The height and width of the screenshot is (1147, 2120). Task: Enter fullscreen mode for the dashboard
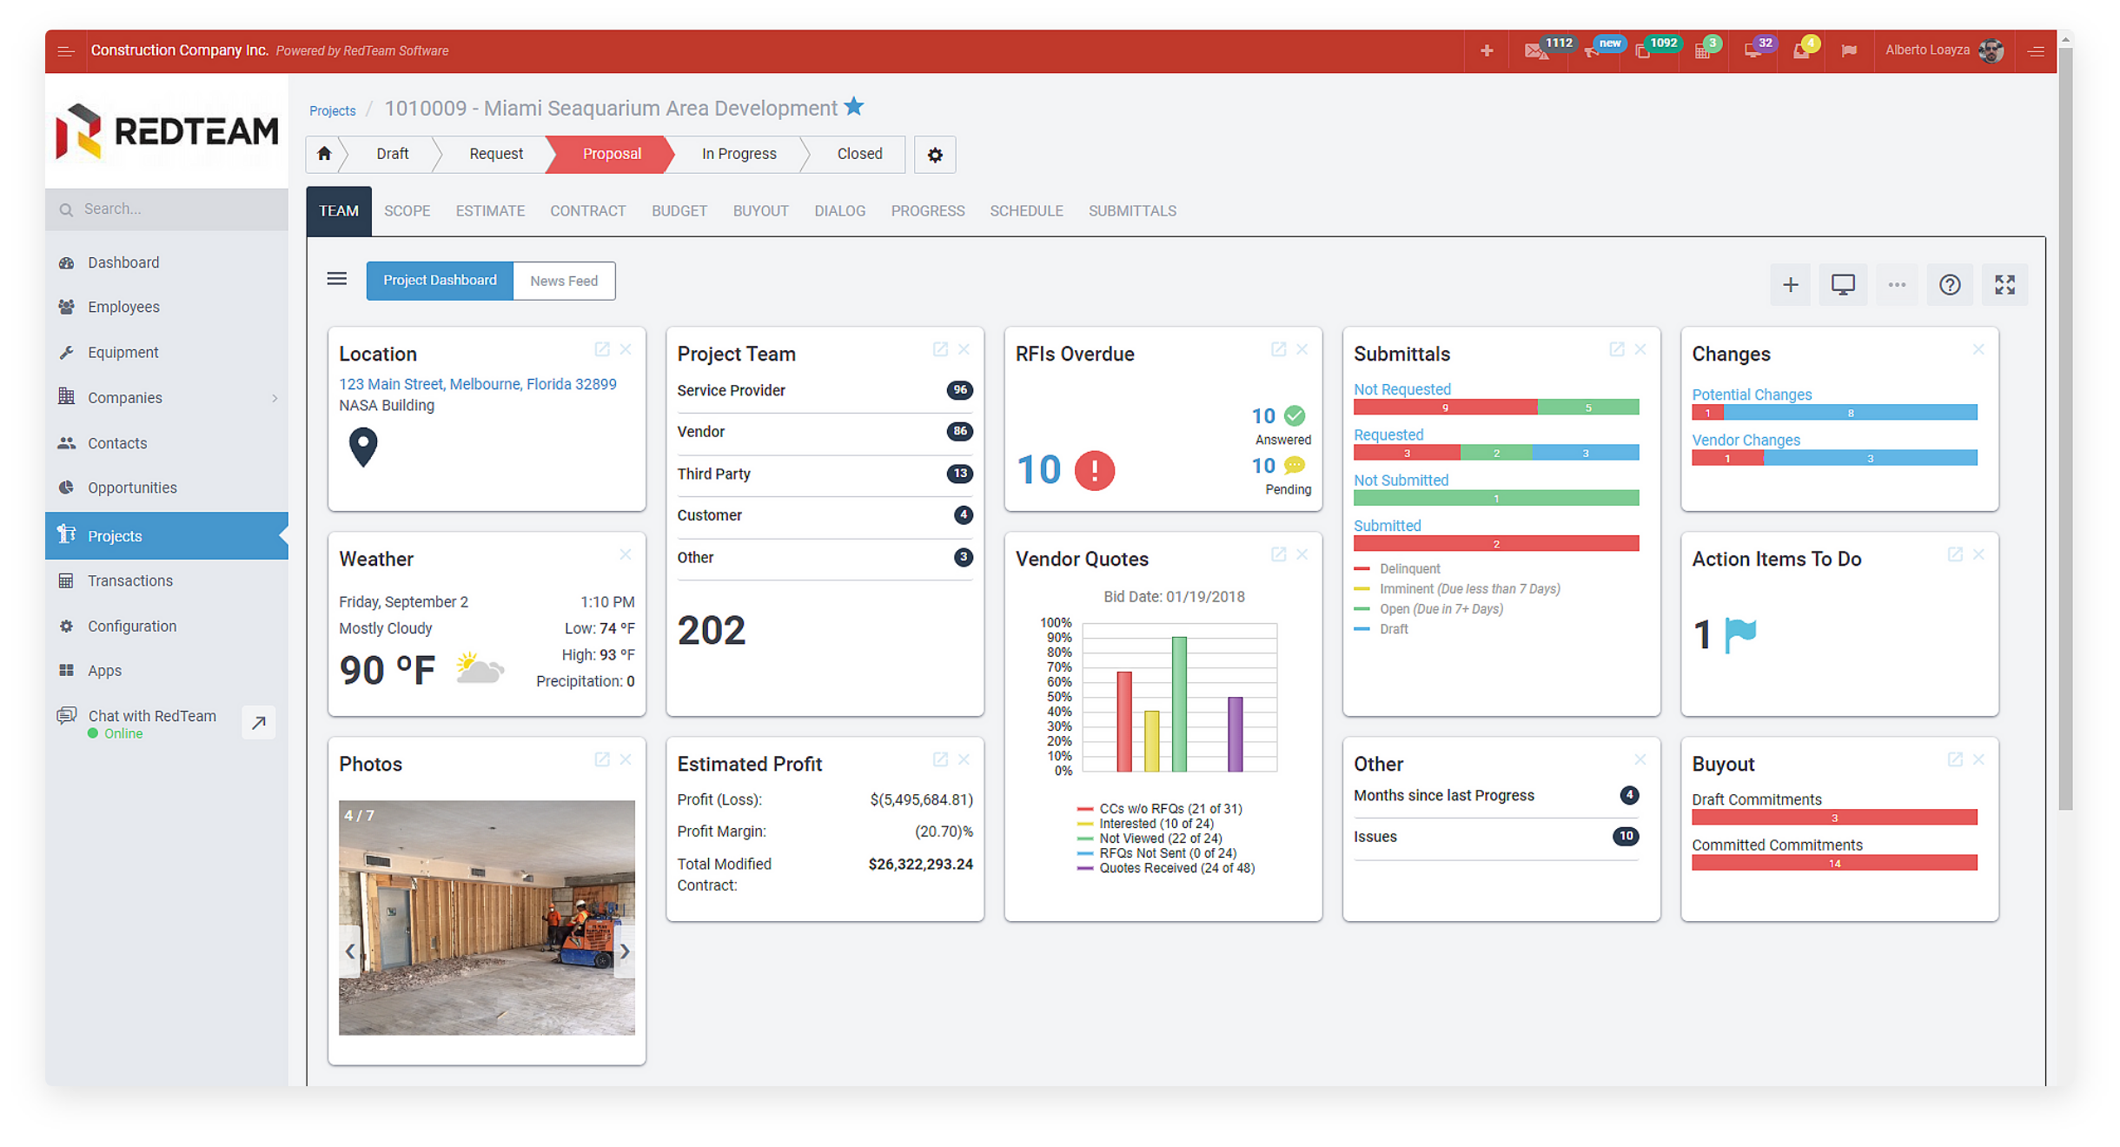point(2004,284)
